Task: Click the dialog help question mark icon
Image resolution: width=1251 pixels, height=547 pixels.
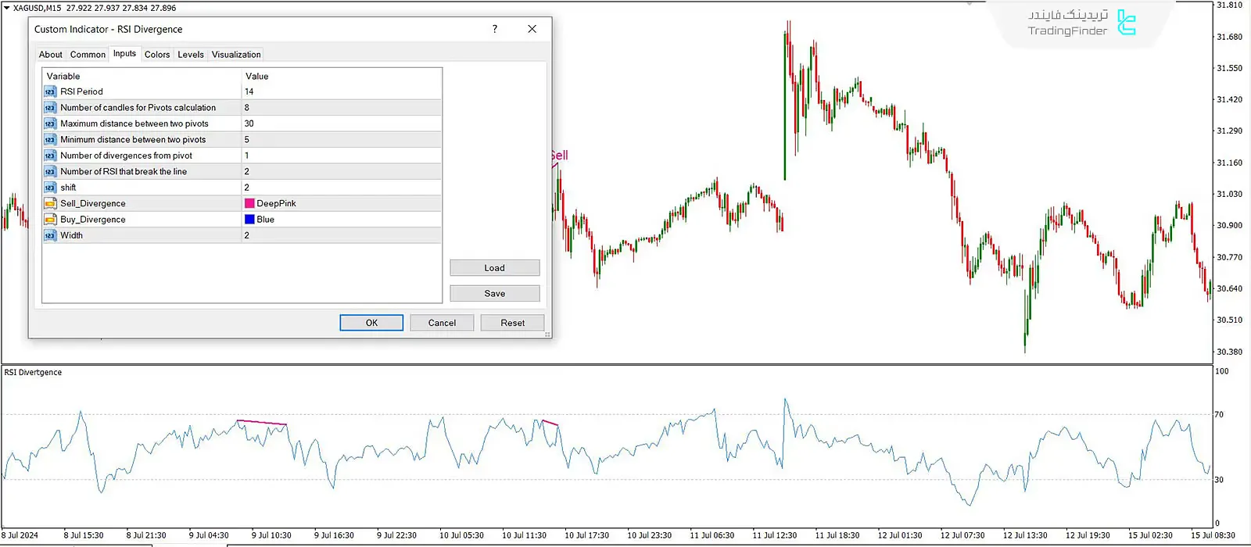Action: pyautogui.click(x=494, y=29)
